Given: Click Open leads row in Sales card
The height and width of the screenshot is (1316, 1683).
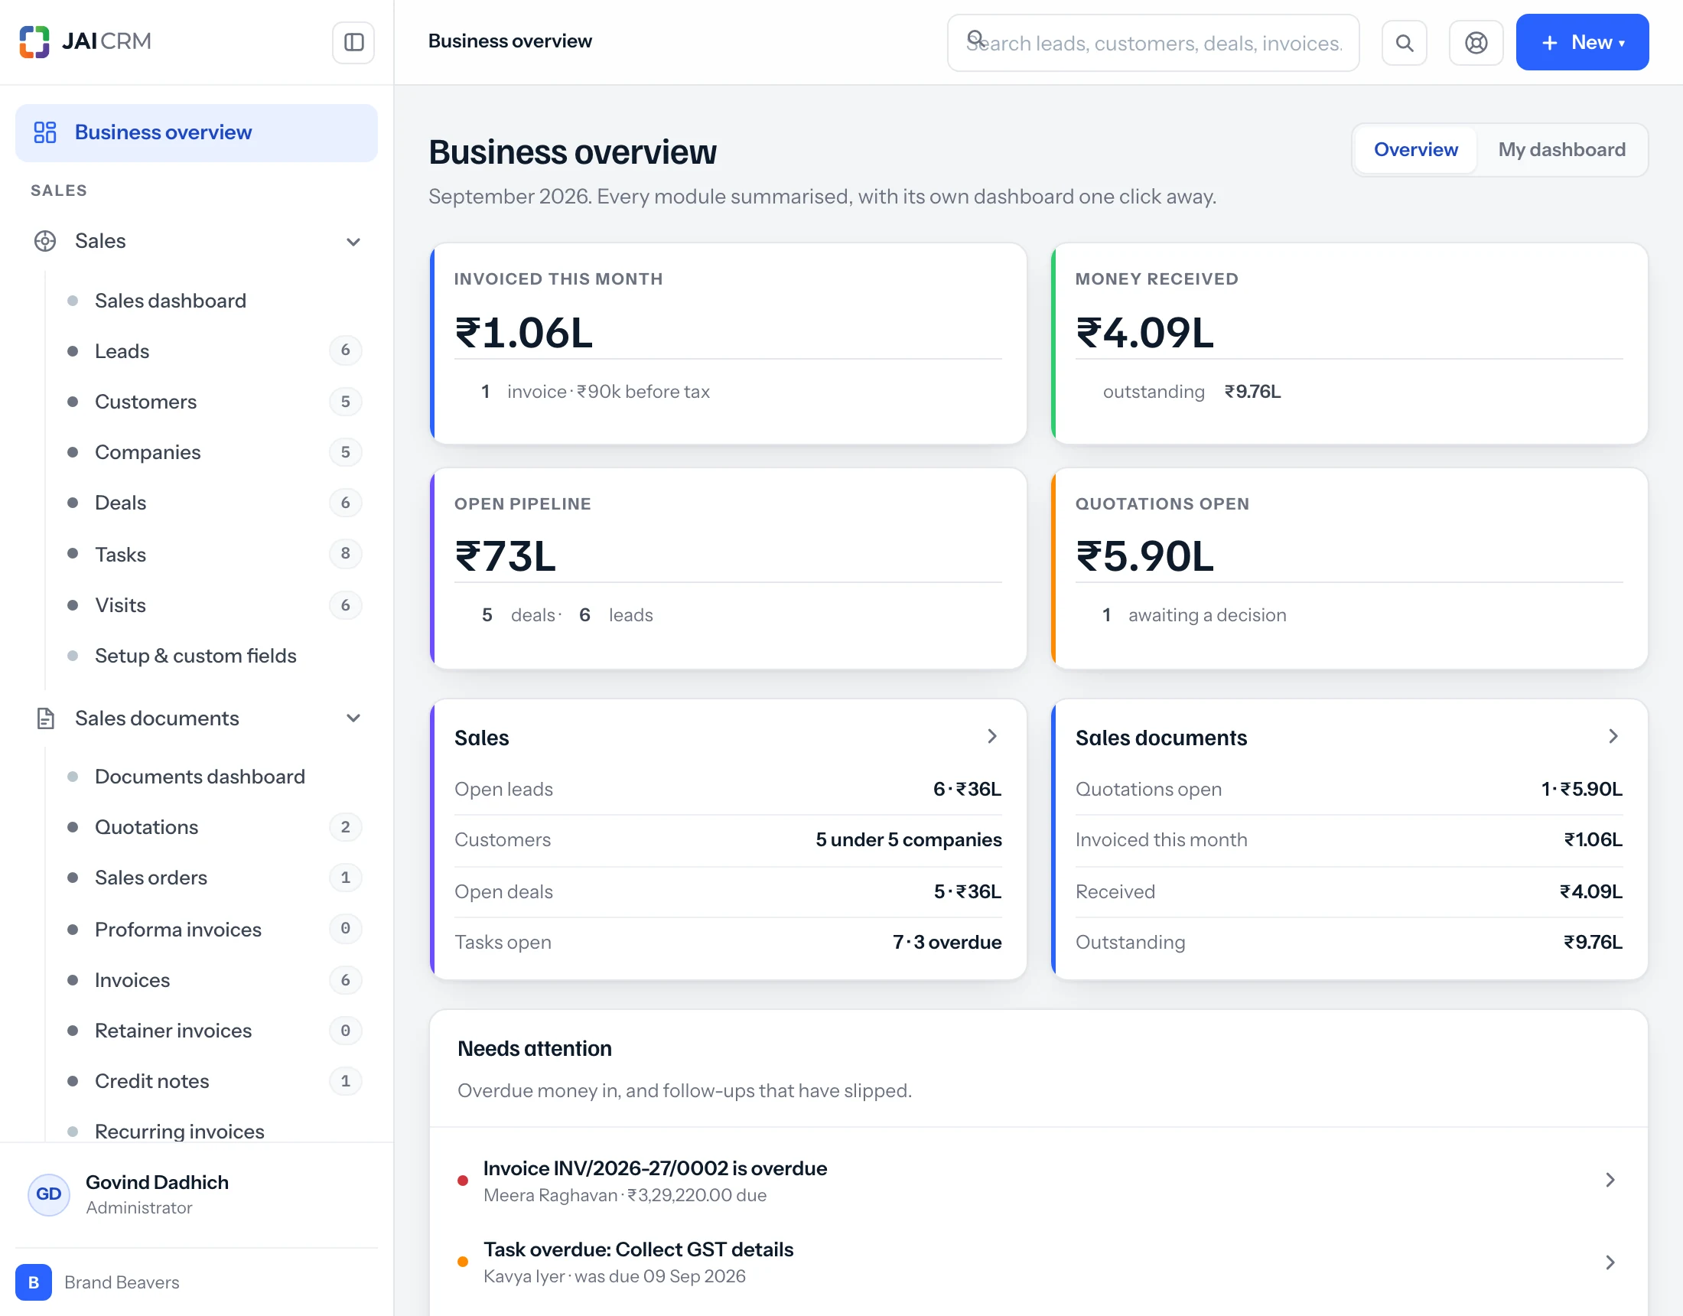Looking at the screenshot, I should point(728,790).
